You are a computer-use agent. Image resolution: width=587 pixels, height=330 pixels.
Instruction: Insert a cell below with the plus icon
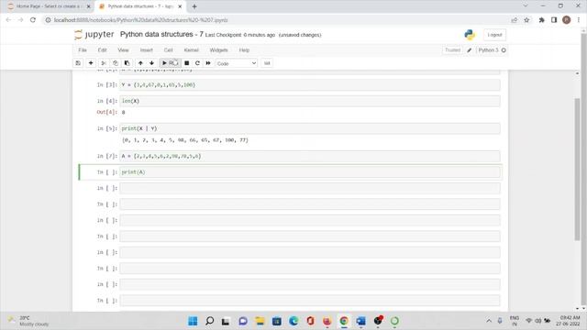click(x=91, y=63)
